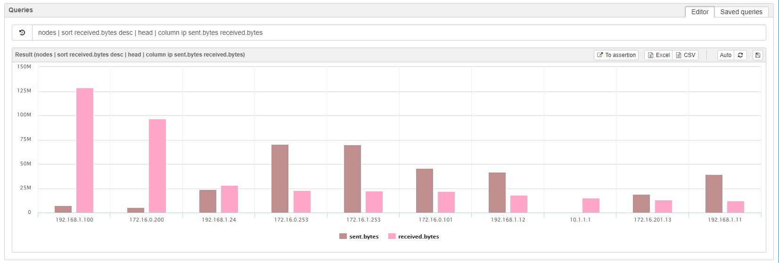Click the refresh arrows icon beside Auto

(740, 55)
